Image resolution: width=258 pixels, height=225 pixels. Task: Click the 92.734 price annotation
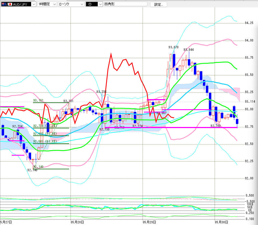point(17,126)
